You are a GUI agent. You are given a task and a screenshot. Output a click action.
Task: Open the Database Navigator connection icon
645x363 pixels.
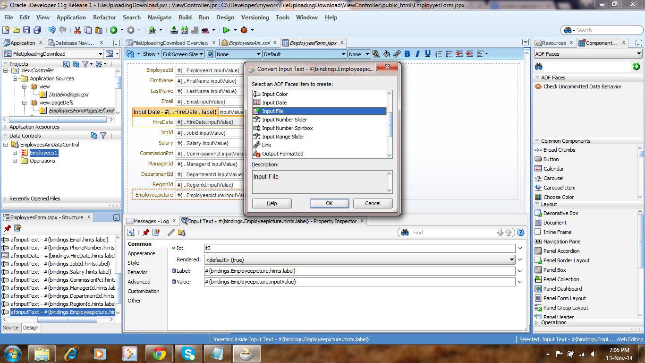point(51,43)
